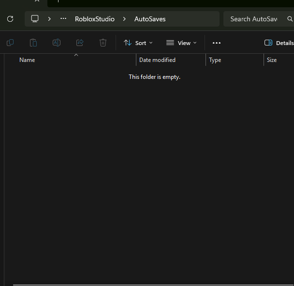Open the Sort dropdown menu
This screenshot has height=286, width=294.
tap(138, 43)
